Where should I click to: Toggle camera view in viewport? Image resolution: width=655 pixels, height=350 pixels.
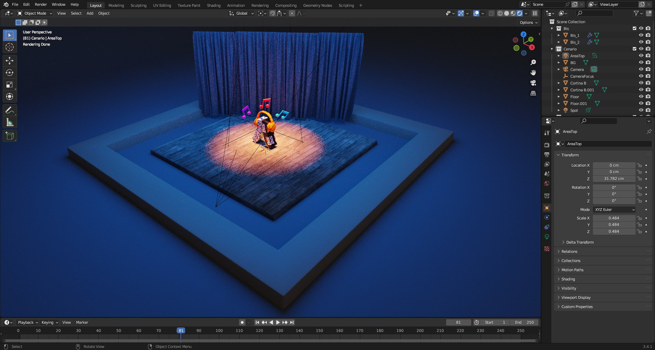coord(533,83)
